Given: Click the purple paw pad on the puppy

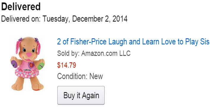Looking at the screenshot, I should point(14,64).
